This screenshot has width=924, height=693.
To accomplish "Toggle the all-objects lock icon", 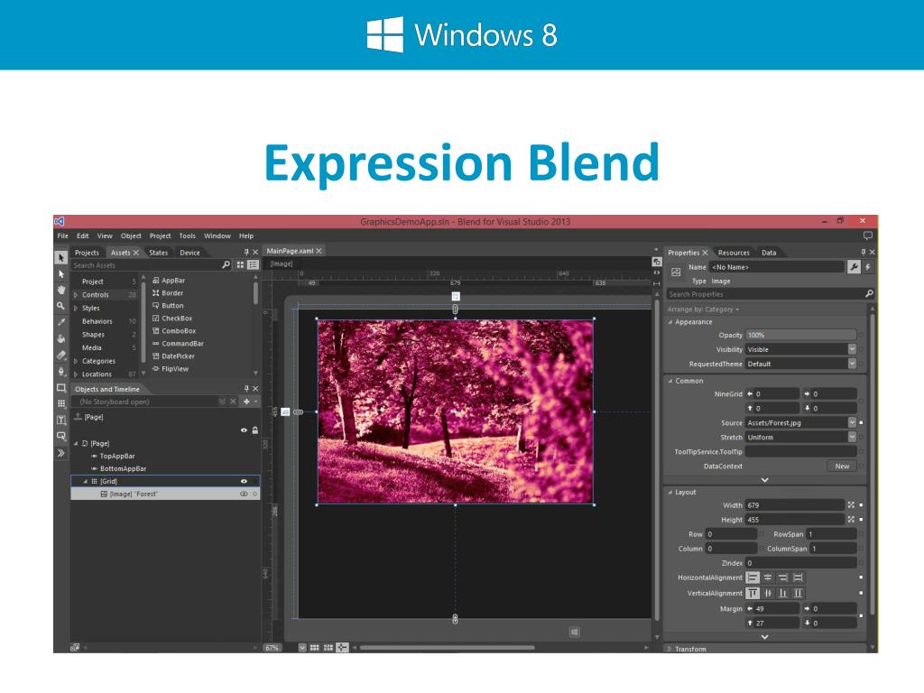I will click(255, 430).
